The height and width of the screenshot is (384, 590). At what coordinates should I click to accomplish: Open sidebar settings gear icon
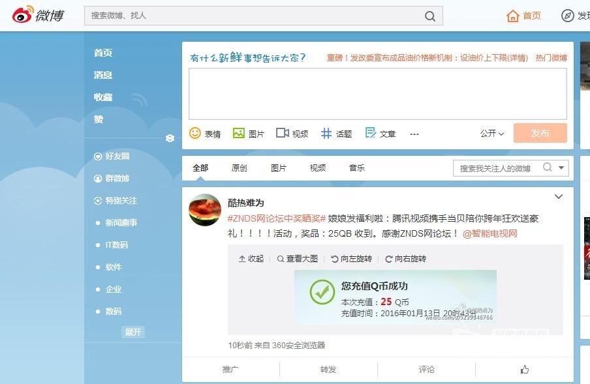coord(170,138)
